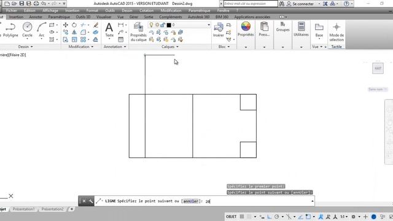The width and height of the screenshot is (393, 221).
Task: Toggle the OBJET model space button
Action: pyautogui.click(x=231, y=217)
